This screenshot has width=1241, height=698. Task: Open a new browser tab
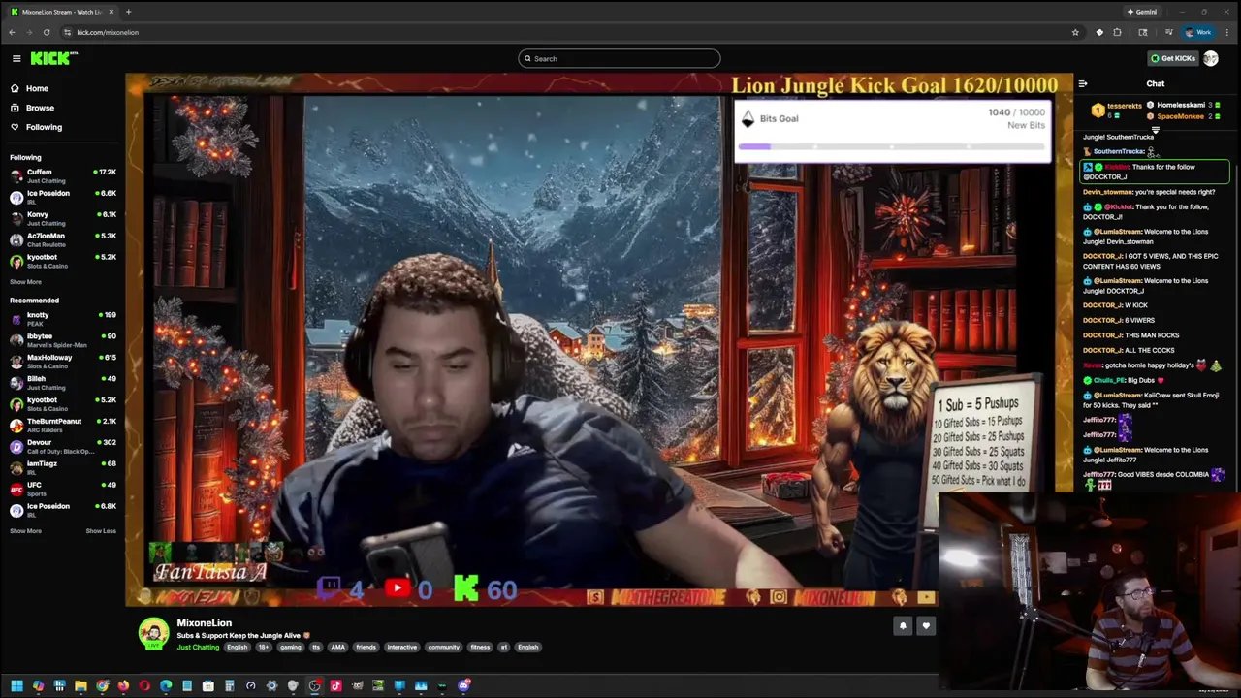pyautogui.click(x=128, y=12)
